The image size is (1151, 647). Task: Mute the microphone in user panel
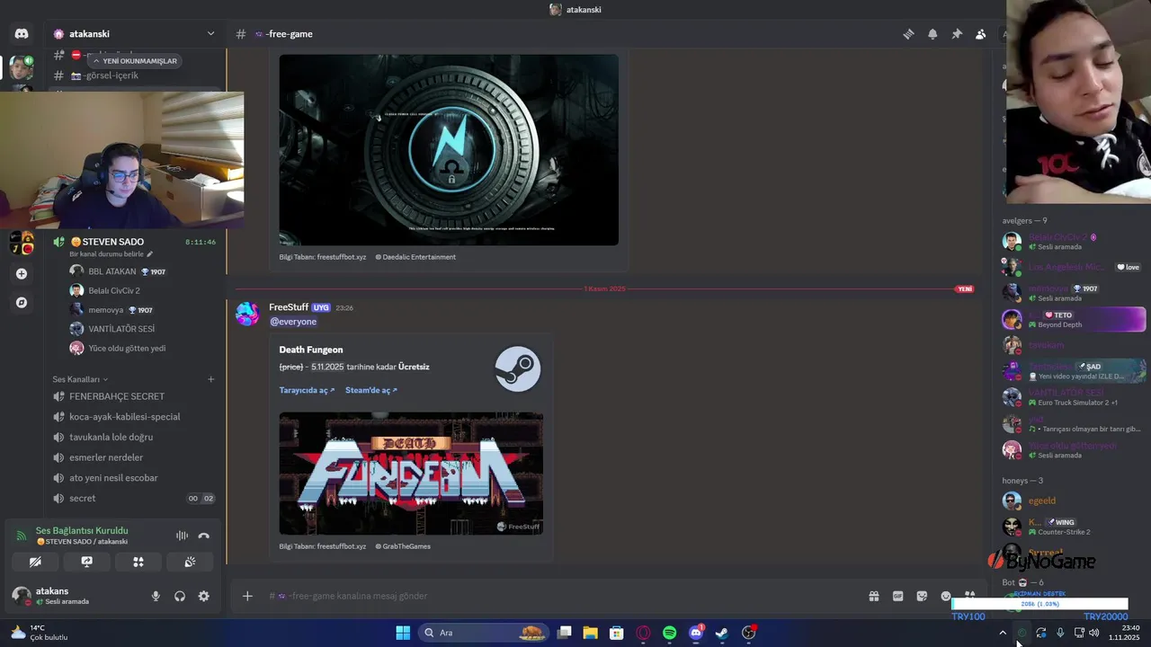pyautogui.click(x=156, y=596)
